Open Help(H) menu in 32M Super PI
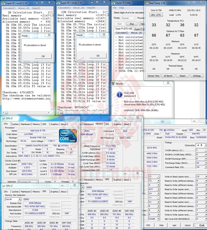The width and height of the screenshot is (207, 230). click(x=91, y=8)
